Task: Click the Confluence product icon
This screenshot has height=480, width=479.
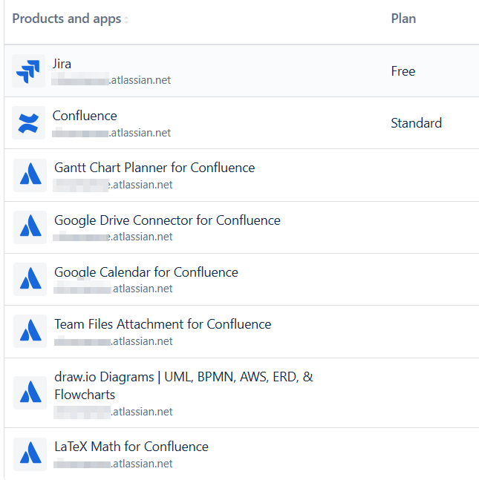Action: tap(28, 122)
